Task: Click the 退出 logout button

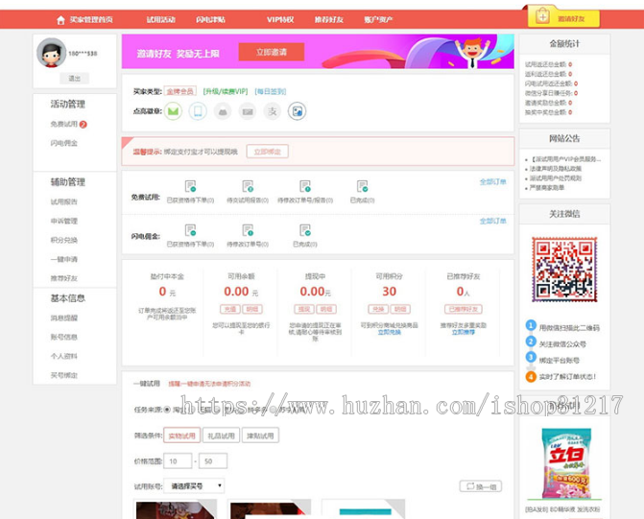Action: [x=74, y=79]
